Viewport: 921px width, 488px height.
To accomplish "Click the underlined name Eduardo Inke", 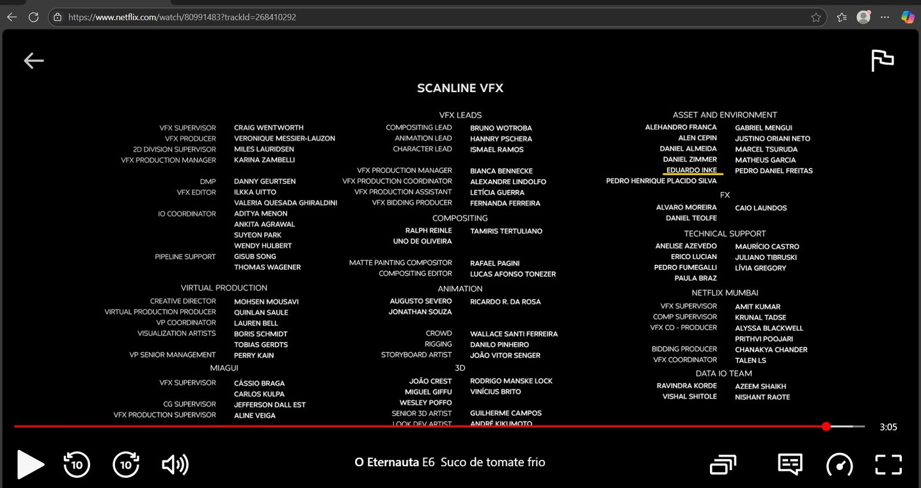I will click(691, 170).
